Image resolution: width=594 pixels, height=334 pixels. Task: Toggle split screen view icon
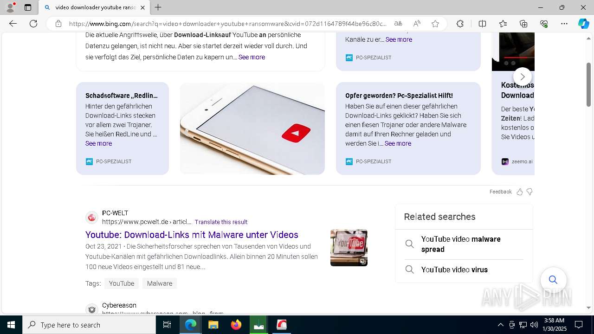pyautogui.click(x=482, y=24)
